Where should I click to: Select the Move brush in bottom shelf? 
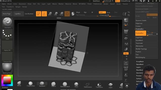point(19,84)
